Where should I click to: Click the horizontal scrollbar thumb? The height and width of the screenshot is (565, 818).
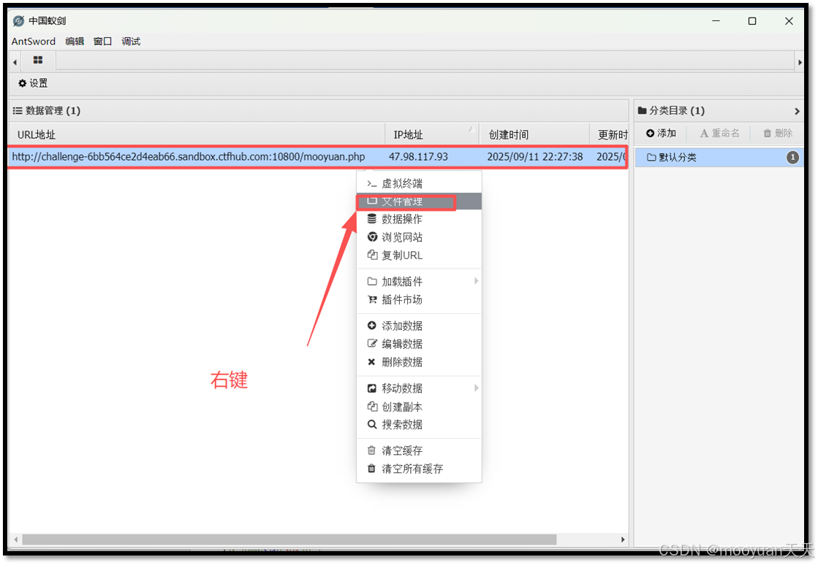coord(289,539)
